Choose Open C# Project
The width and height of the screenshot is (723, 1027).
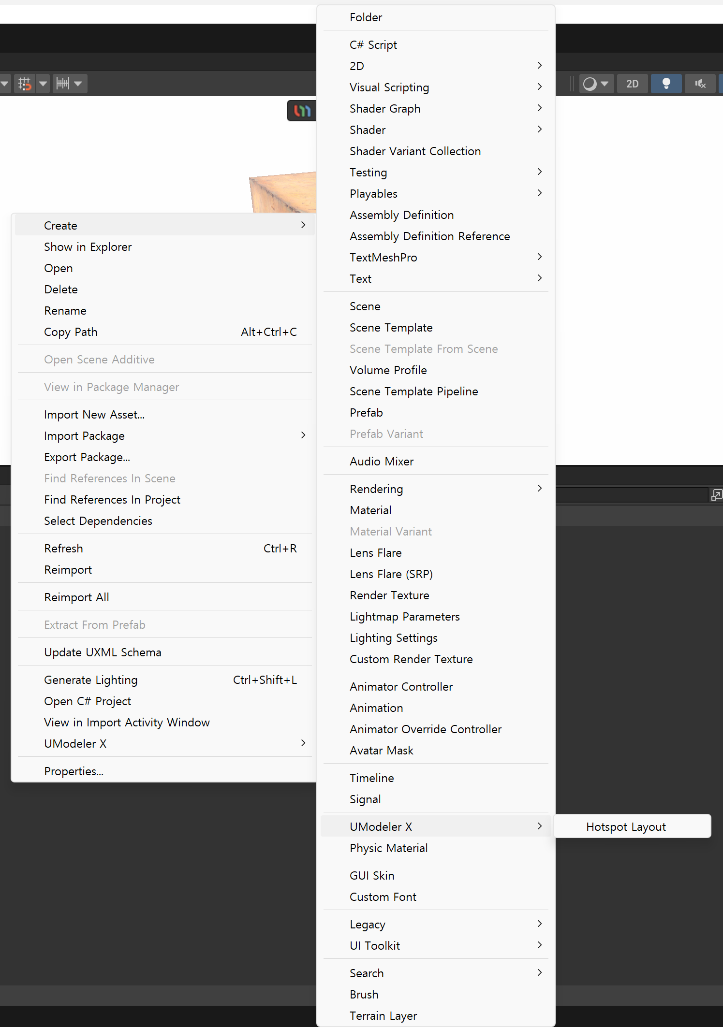(165, 701)
